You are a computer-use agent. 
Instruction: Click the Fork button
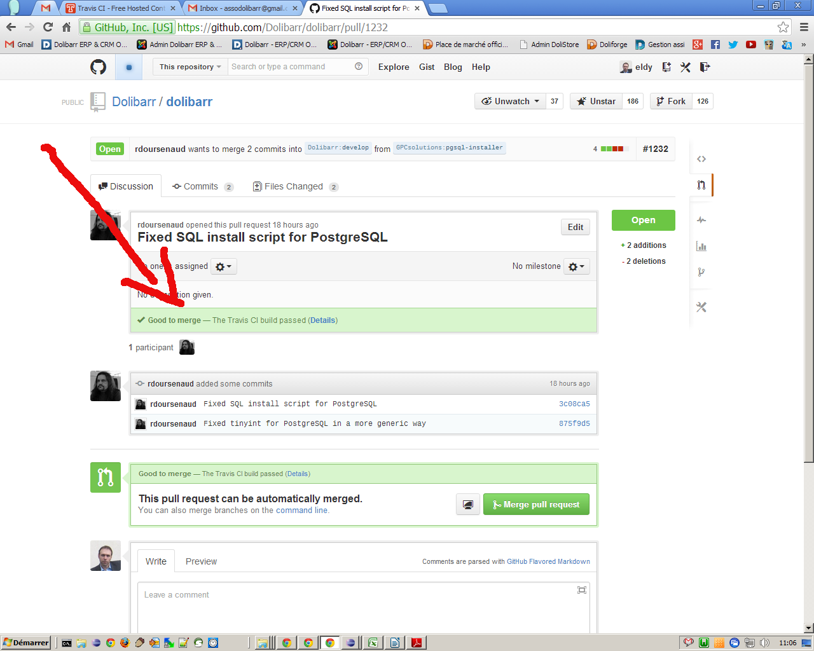(x=670, y=101)
